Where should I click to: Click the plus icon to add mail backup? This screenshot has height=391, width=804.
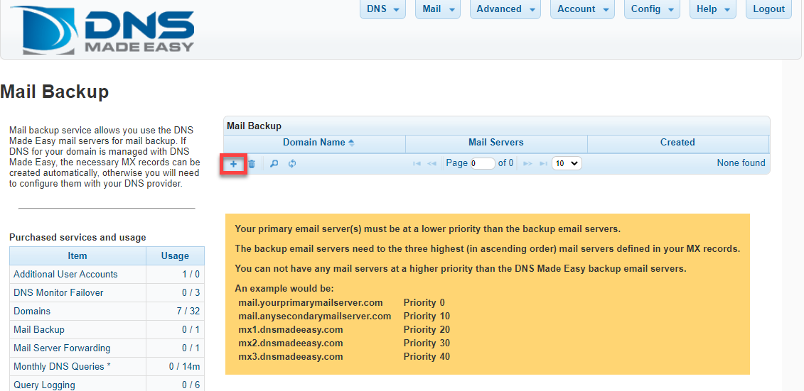tap(233, 164)
